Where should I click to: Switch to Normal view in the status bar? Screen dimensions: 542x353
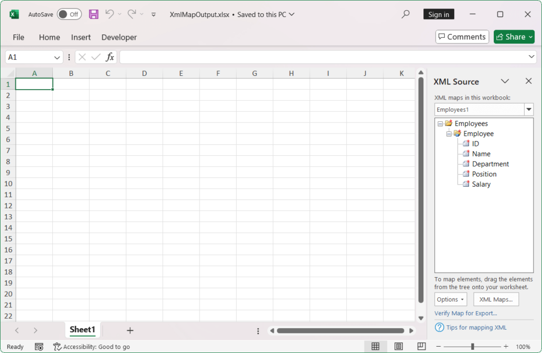tap(375, 346)
